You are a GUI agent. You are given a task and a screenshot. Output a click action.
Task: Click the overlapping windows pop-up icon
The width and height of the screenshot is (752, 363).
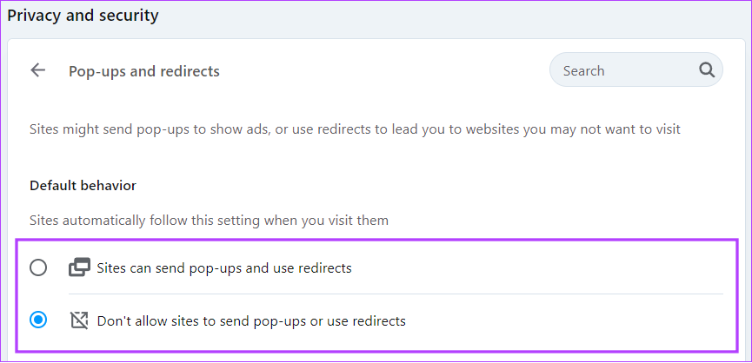(x=79, y=267)
